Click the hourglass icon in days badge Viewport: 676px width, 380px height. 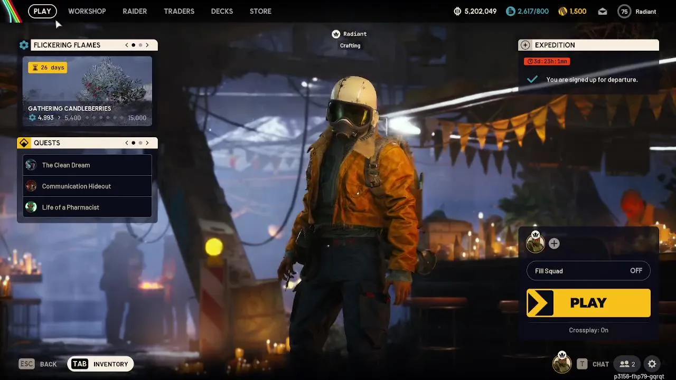35,68
